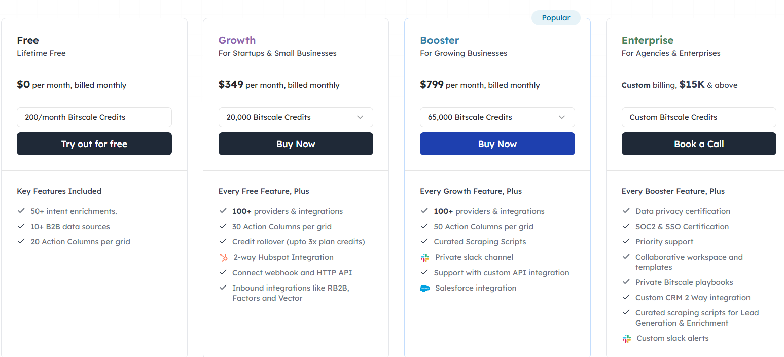Click the checkmark next to Data privacy certification

(626, 211)
